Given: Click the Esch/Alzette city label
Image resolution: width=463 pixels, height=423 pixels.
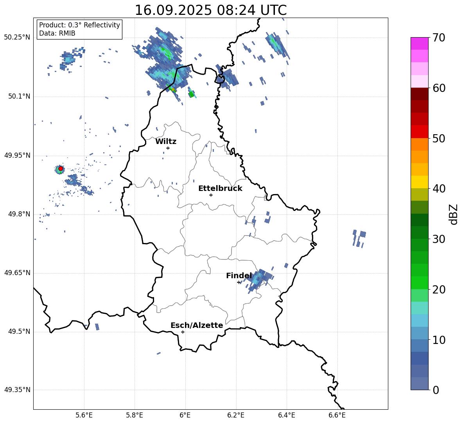Looking at the screenshot, I should coord(197,325).
